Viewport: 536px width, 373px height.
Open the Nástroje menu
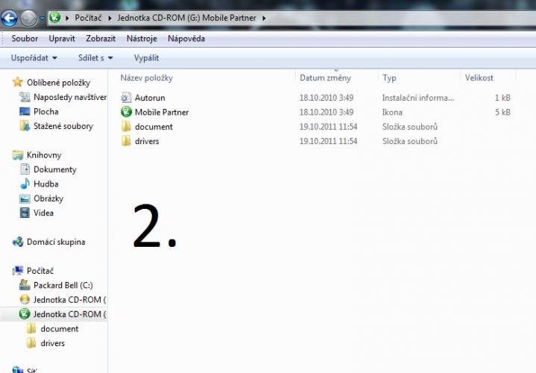(142, 38)
